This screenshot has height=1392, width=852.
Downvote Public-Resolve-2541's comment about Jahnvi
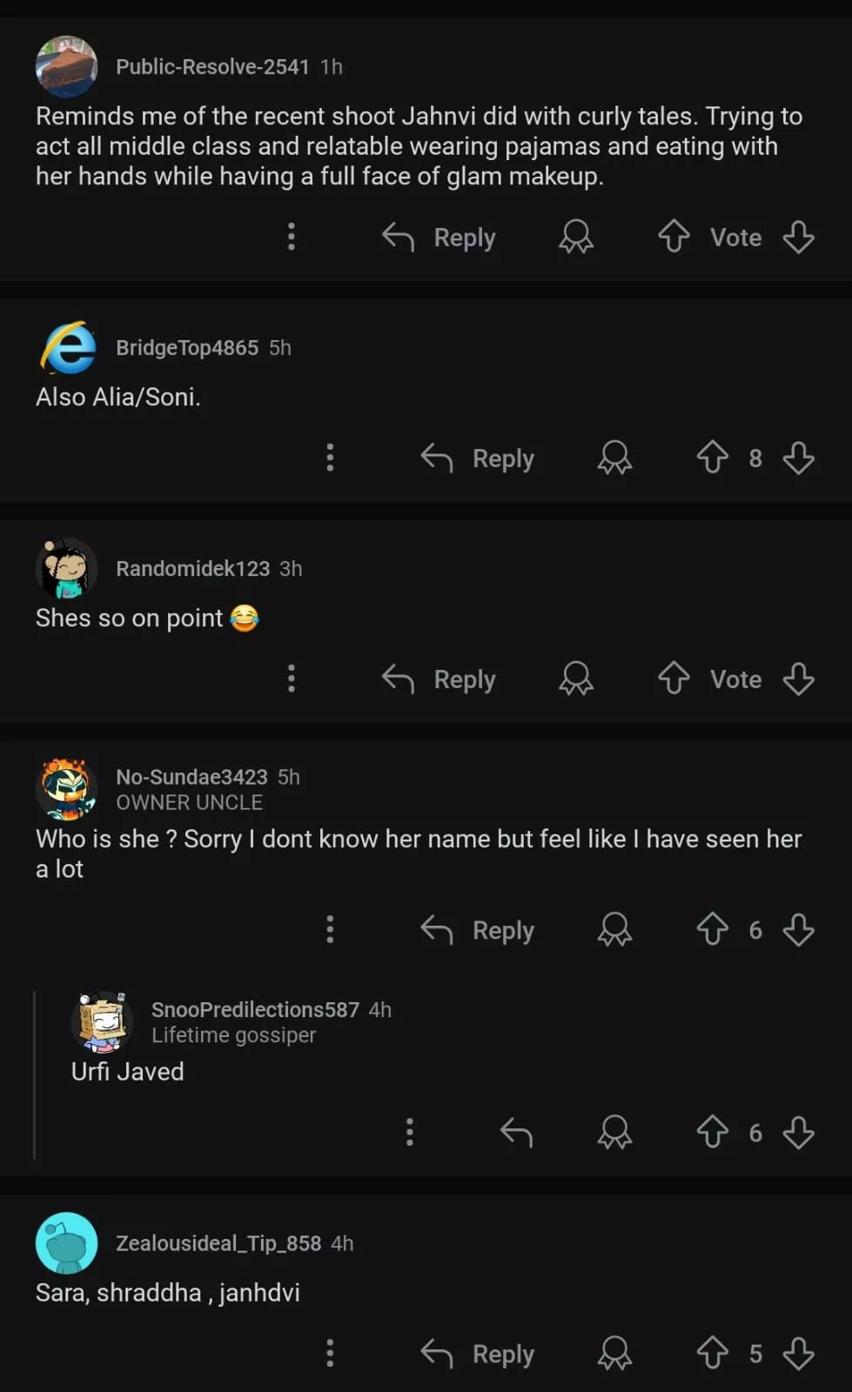[x=798, y=237]
